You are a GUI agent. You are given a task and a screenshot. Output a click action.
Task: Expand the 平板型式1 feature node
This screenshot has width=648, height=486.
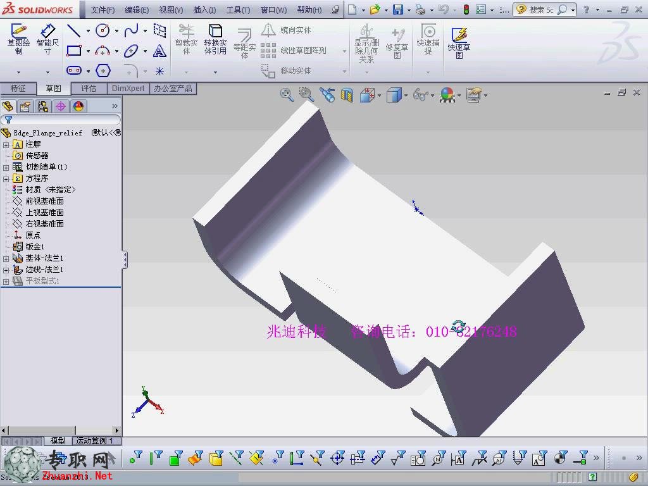tap(6, 282)
